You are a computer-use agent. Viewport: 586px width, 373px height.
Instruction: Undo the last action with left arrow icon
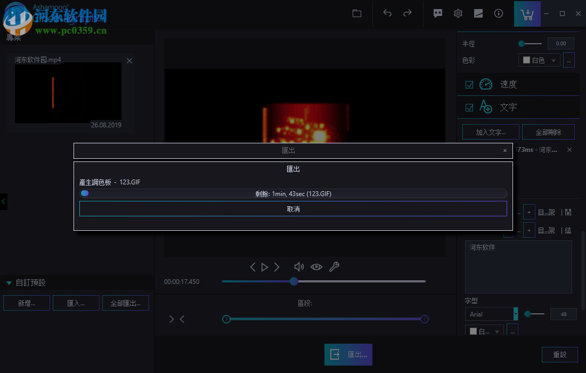(387, 13)
